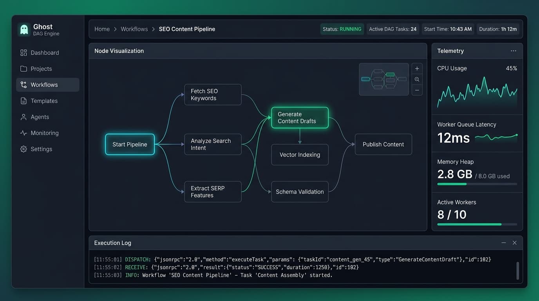
Task: Select the Projects folder icon
Action: (x=24, y=69)
